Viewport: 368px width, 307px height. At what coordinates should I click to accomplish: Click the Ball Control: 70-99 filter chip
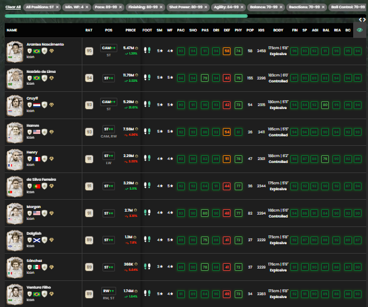[348, 7]
